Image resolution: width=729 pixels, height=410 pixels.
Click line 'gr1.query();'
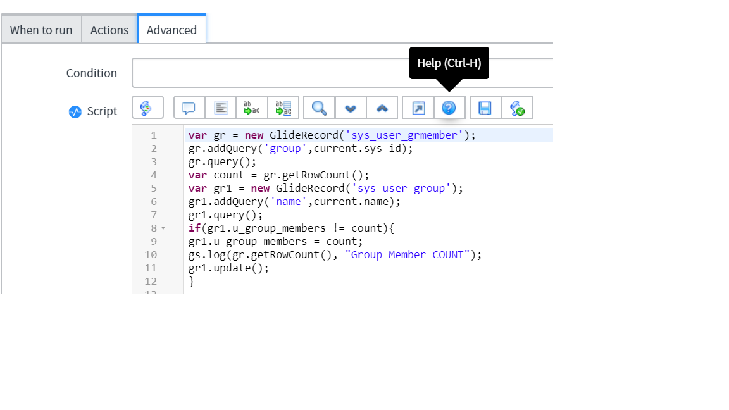225,214
